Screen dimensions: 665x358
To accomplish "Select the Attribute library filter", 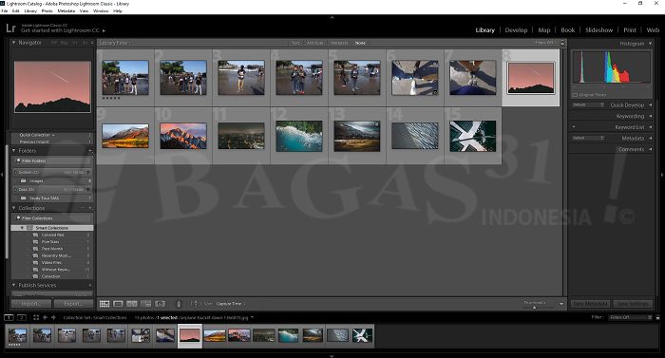I will tap(314, 43).
